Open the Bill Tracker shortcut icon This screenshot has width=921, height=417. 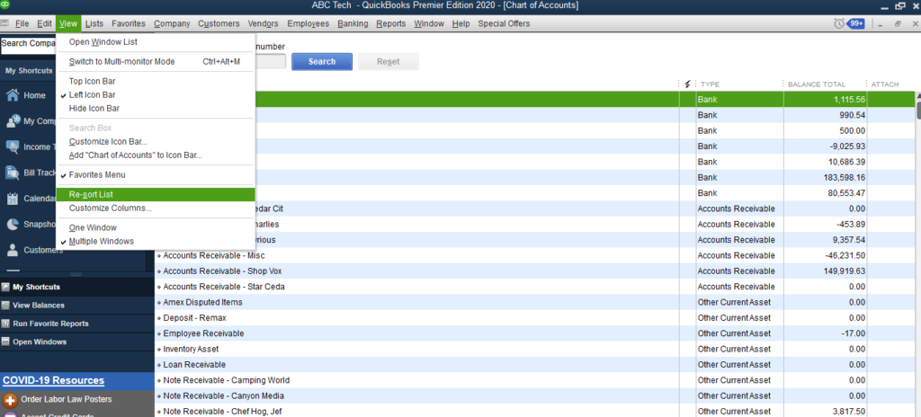(x=13, y=173)
